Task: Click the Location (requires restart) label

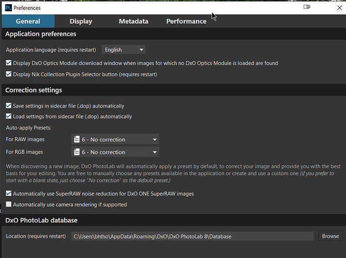Action: pyautogui.click(x=36, y=236)
